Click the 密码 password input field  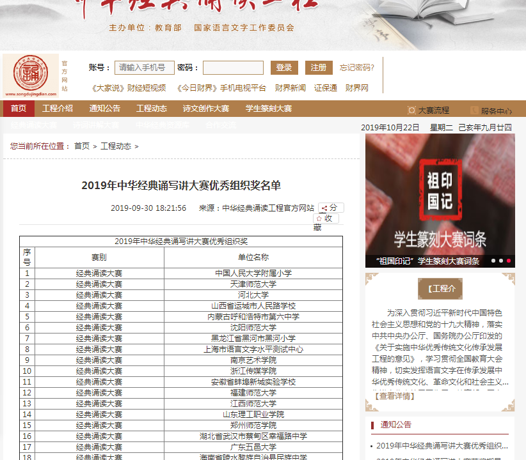pos(233,67)
